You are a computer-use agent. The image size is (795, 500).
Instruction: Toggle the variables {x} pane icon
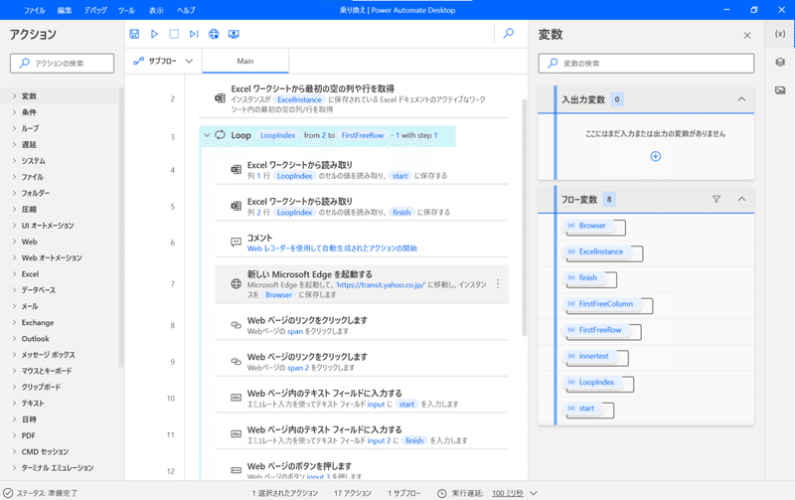coord(780,34)
